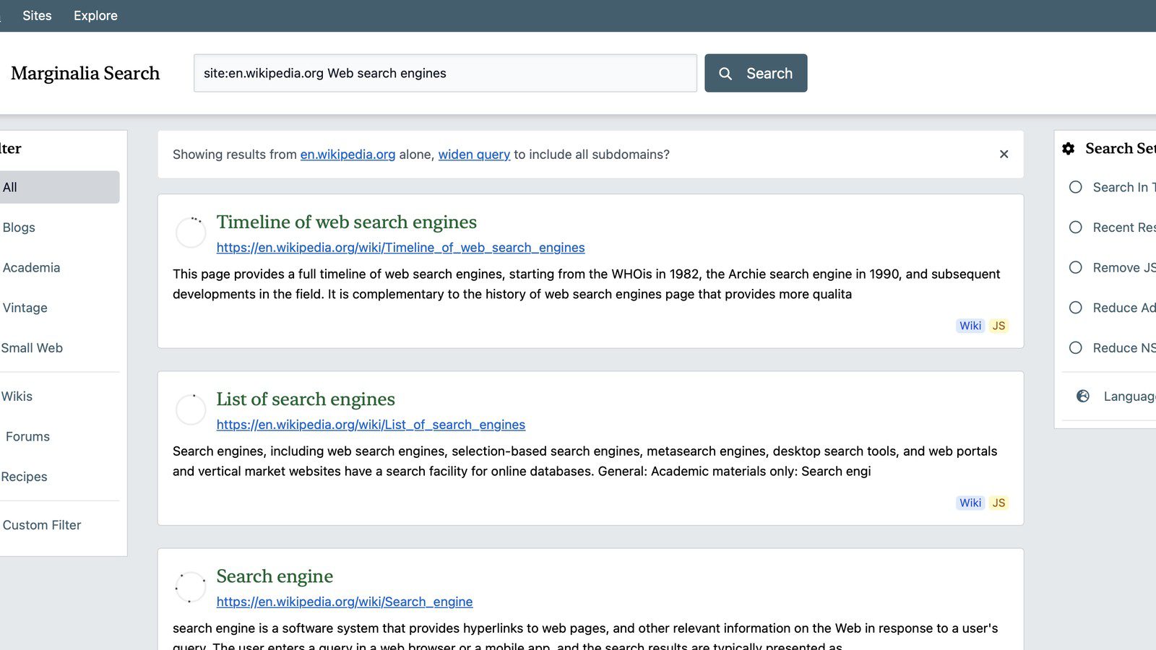Select the Recipes filter
Image resolution: width=1156 pixels, height=650 pixels.
point(58,477)
